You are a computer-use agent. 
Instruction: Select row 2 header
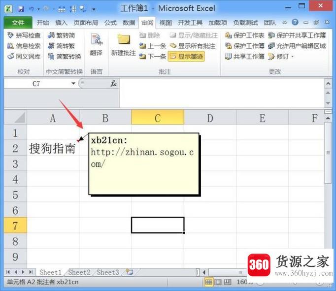pyautogui.click(x=15, y=148)
